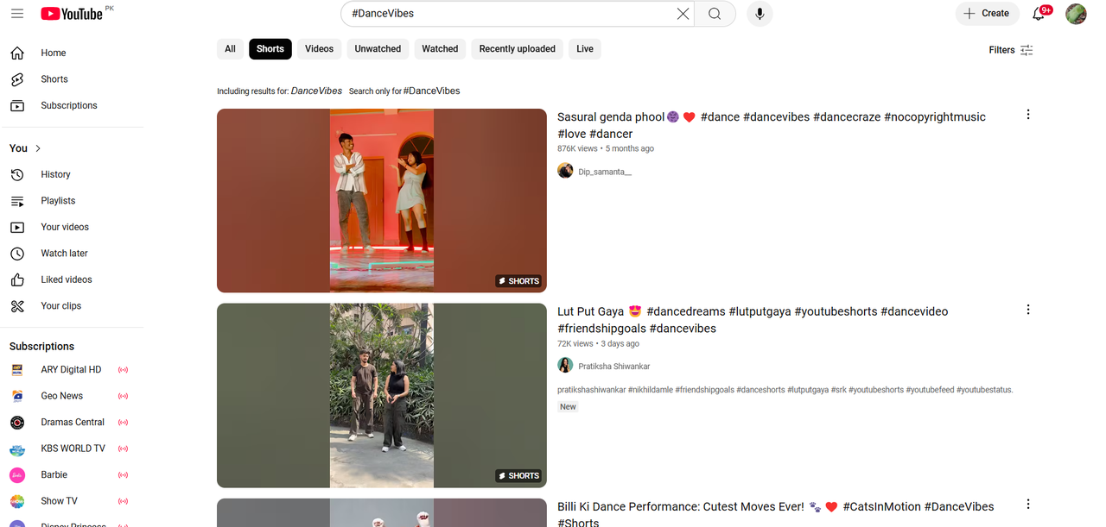This screenshot has height=527, width=1106.
Task: Open the hamburger guide menu
Action: (x=17, y=14)
